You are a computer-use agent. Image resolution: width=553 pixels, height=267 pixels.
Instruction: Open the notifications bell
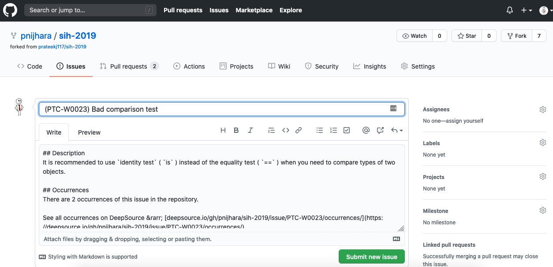tap(510, 10)
